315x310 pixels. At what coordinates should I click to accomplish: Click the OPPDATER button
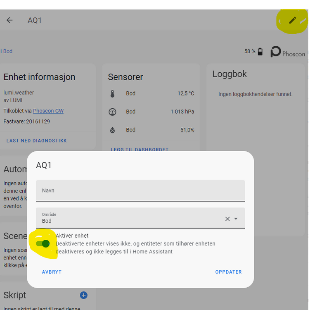coord(228,272)
